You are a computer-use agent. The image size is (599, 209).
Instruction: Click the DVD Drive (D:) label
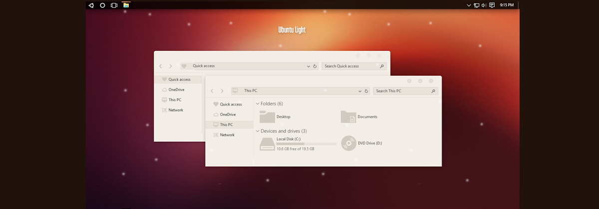[x=370, y=143]
